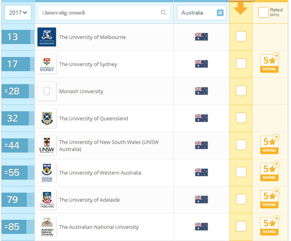Click 5 star rating badge for Sydney
Screen dimensions: 291x241
click(x=270, y=63)
